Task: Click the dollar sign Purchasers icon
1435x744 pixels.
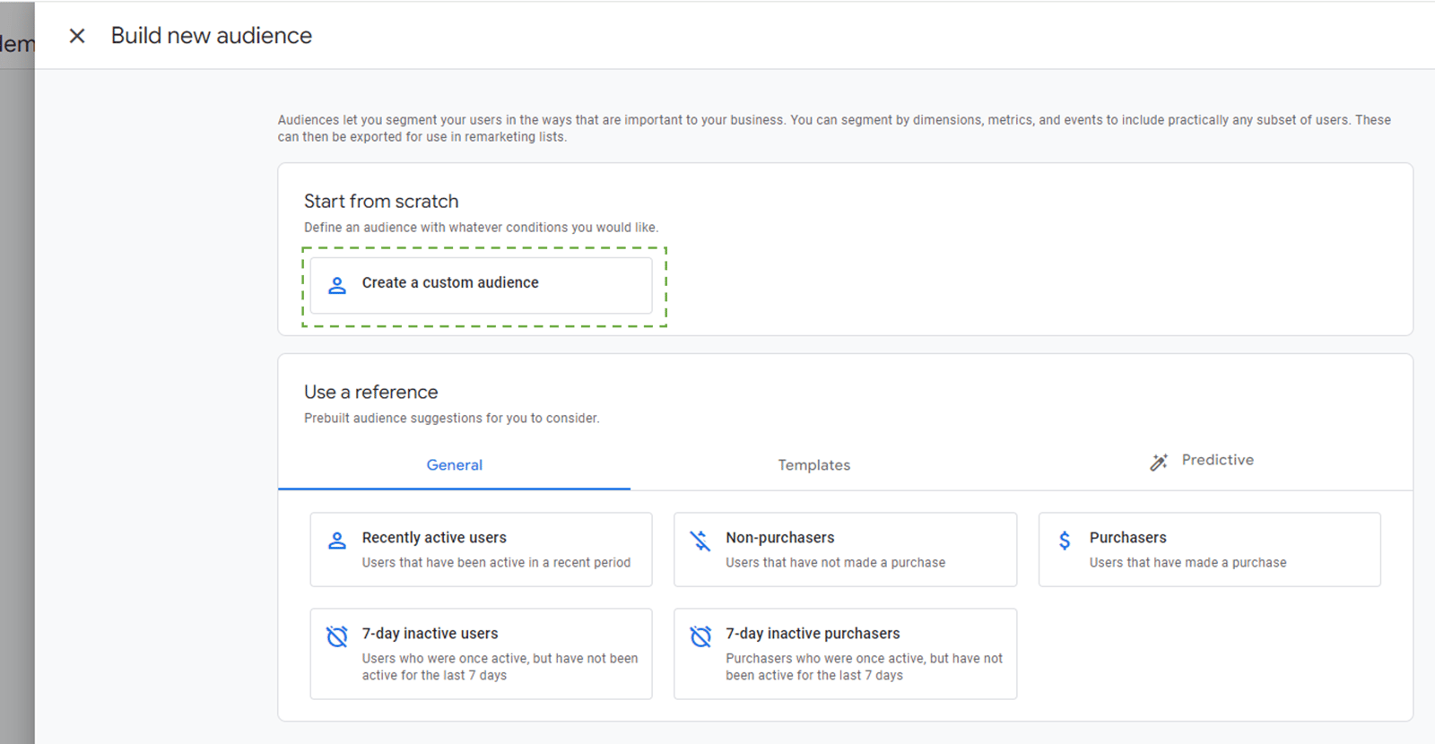Action: pos(1065,541)
